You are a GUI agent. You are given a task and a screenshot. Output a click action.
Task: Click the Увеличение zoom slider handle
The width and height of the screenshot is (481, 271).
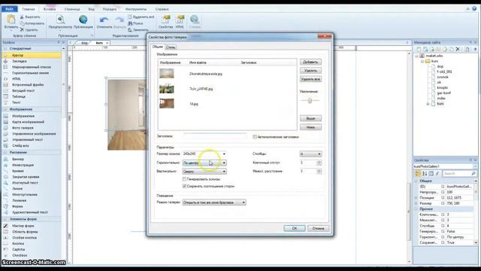point(310,100)
